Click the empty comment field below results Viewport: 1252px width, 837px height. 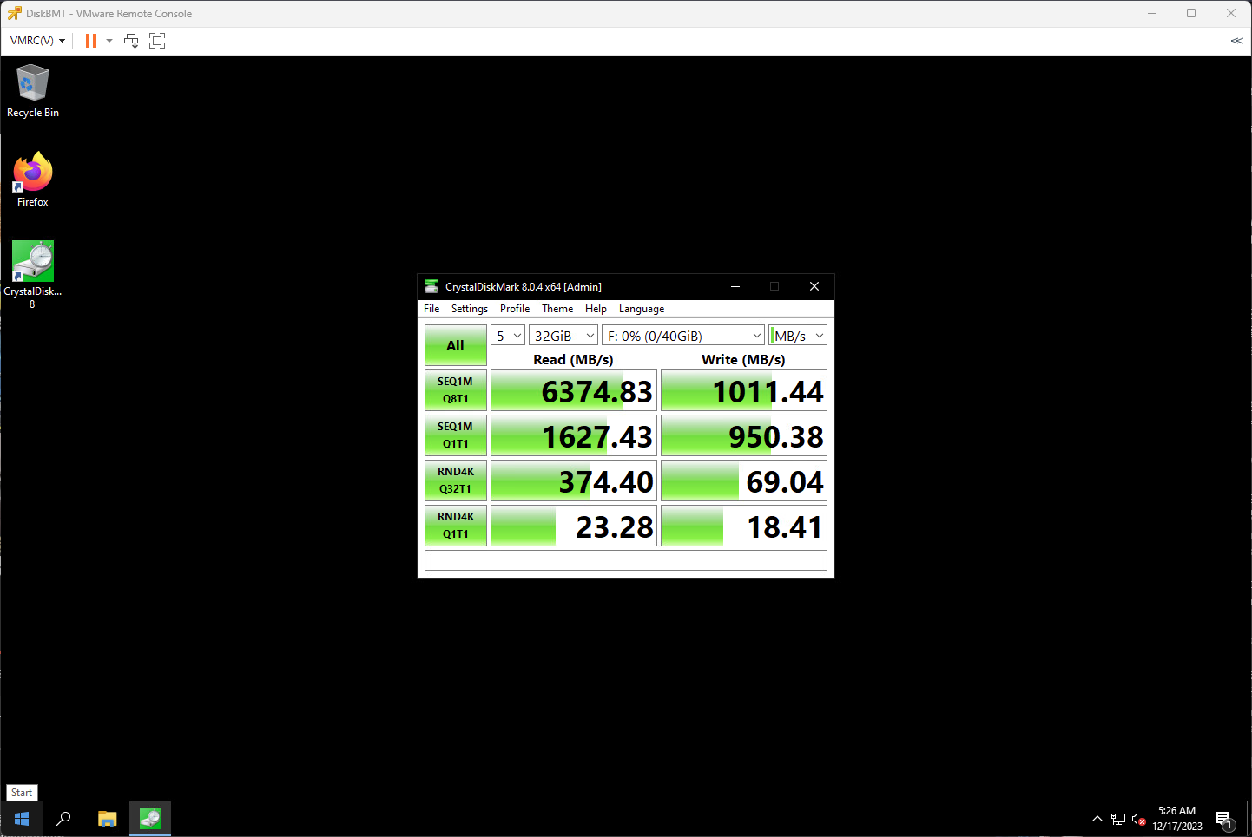pyautogui.click(x=626, y=560)
